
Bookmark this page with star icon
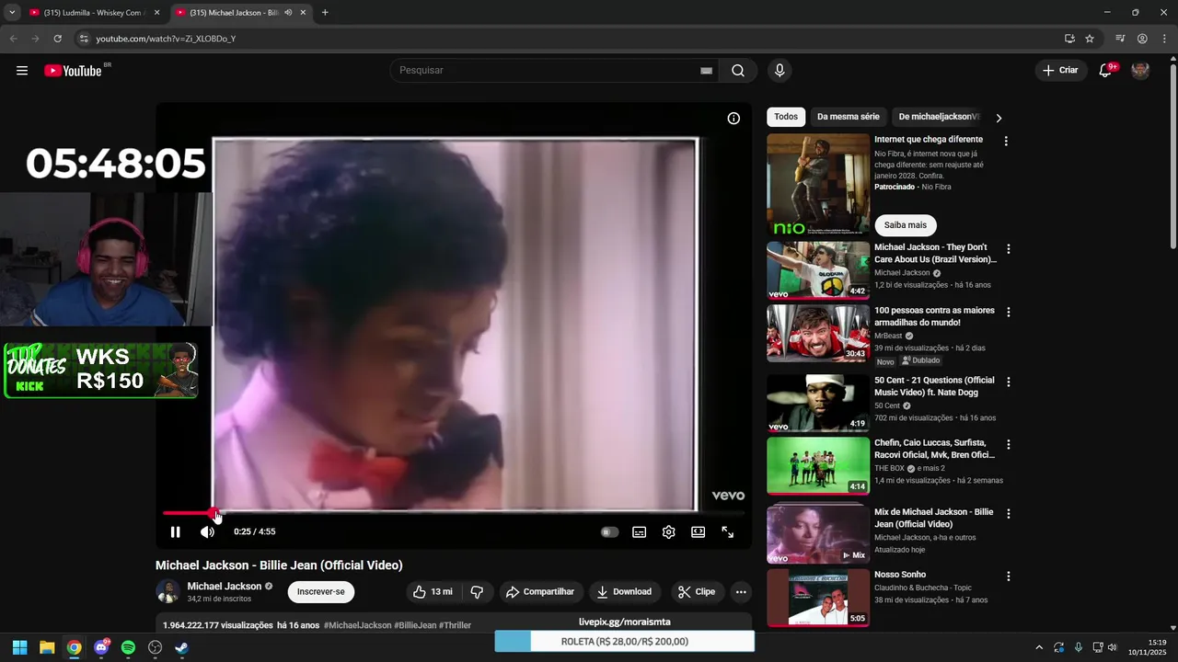[x=1090, y=39]
